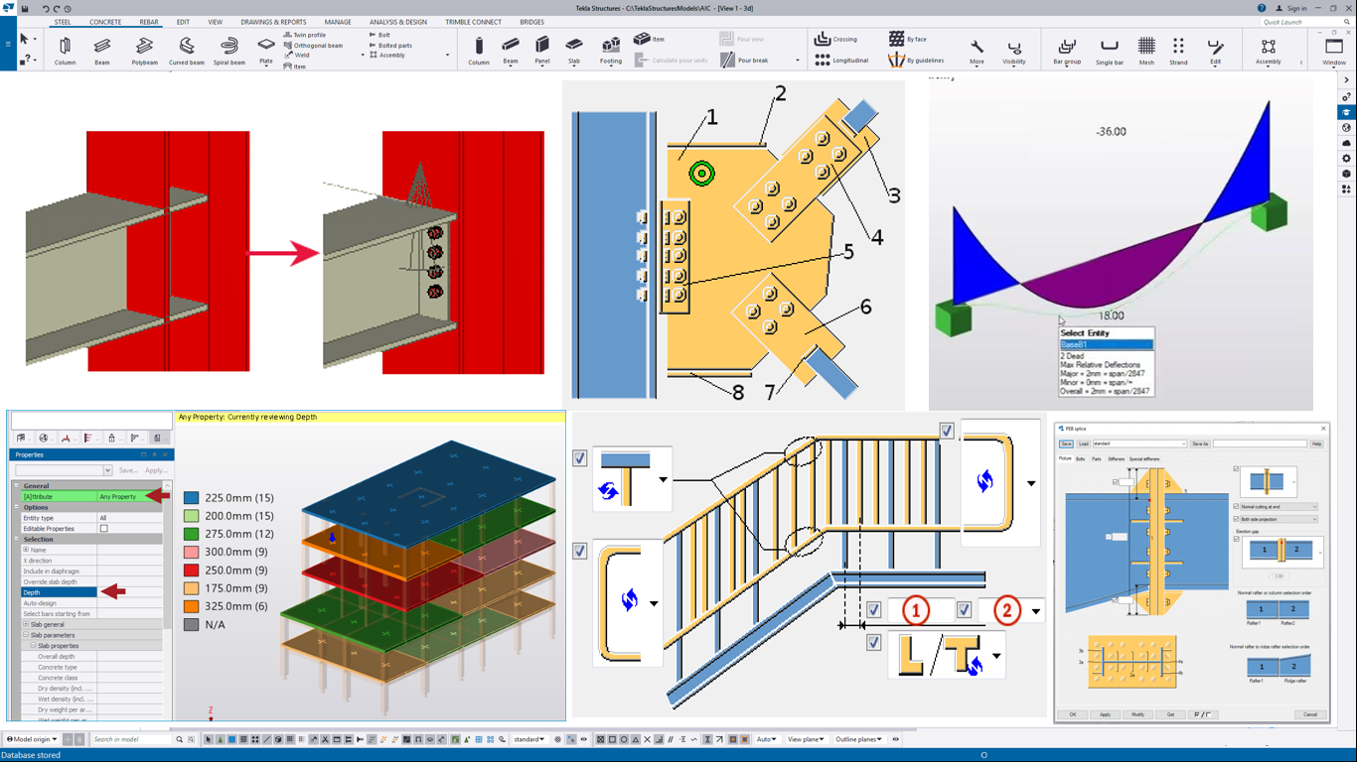This screenshot has height=762, width=1357.
Task: Expand the Slab general tree node
Action: [27, 625]
